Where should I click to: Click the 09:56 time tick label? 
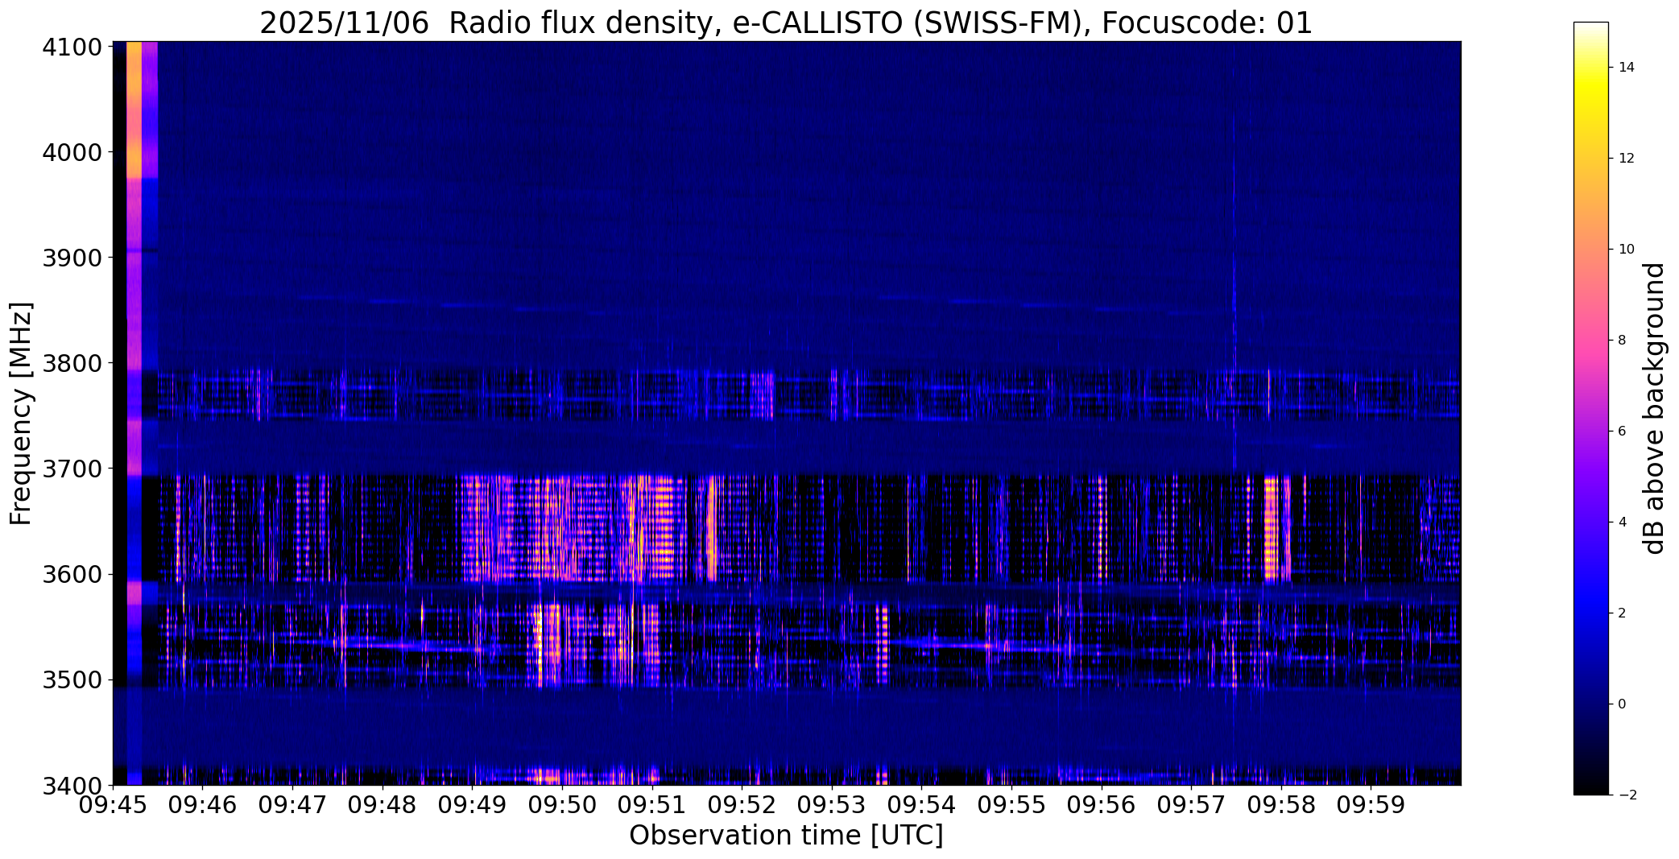coord(1102,804)
